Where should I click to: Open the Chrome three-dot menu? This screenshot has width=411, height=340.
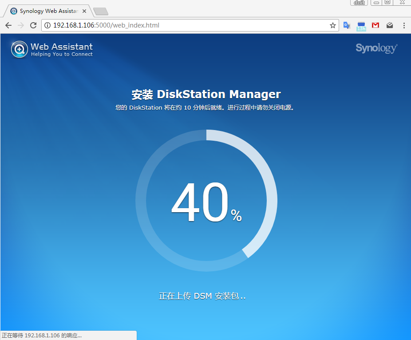pos(404,25)
